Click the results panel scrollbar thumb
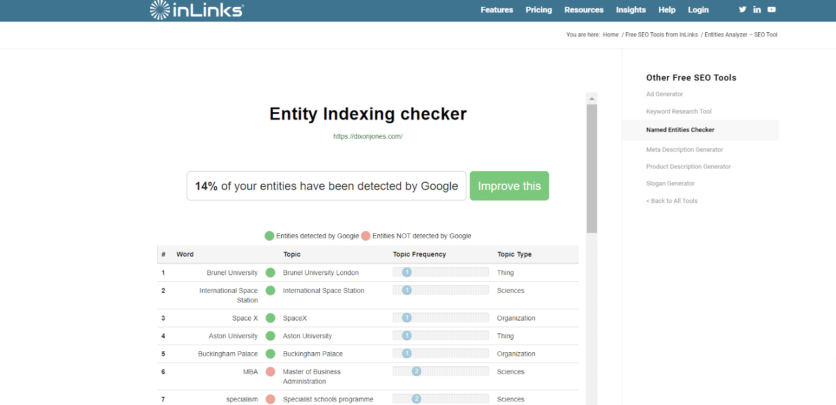 591,169
